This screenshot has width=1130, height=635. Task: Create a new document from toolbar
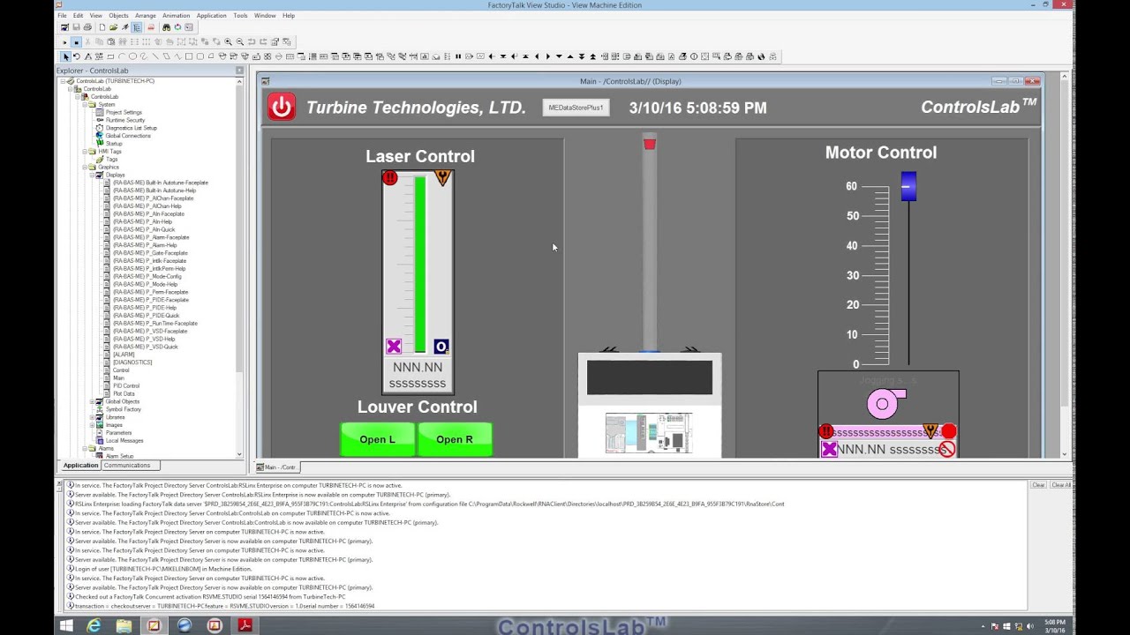coord(102,27)
